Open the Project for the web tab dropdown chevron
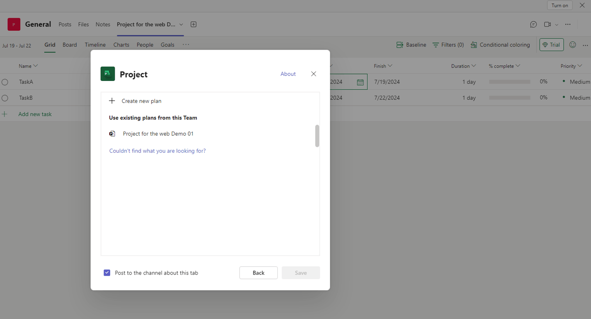 coord(181,25)
